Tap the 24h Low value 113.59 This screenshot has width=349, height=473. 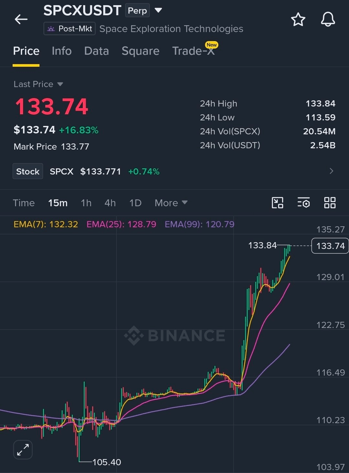(320, 118)
